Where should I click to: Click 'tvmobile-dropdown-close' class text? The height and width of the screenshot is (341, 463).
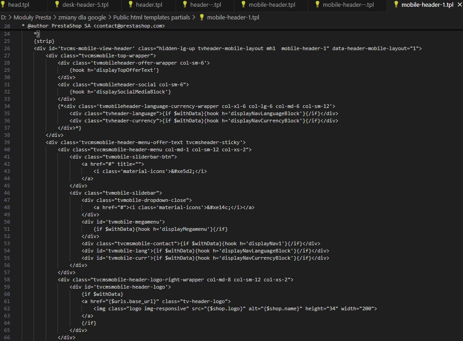pos(152,200)
